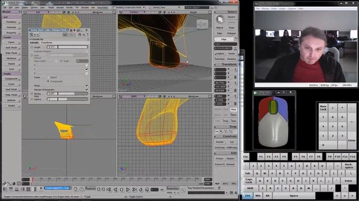Maximize the Camera viewport via corner icon

click(210, 12)
